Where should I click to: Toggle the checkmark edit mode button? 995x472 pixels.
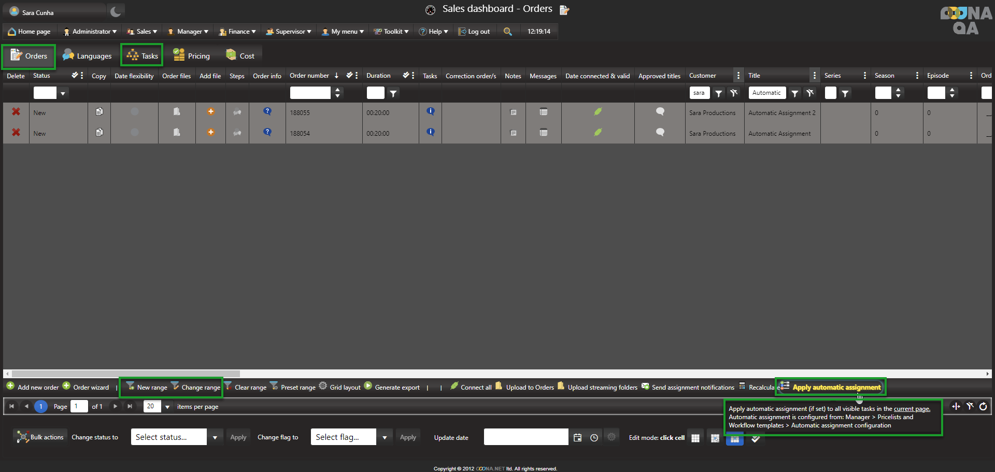(x=756, y=438)
